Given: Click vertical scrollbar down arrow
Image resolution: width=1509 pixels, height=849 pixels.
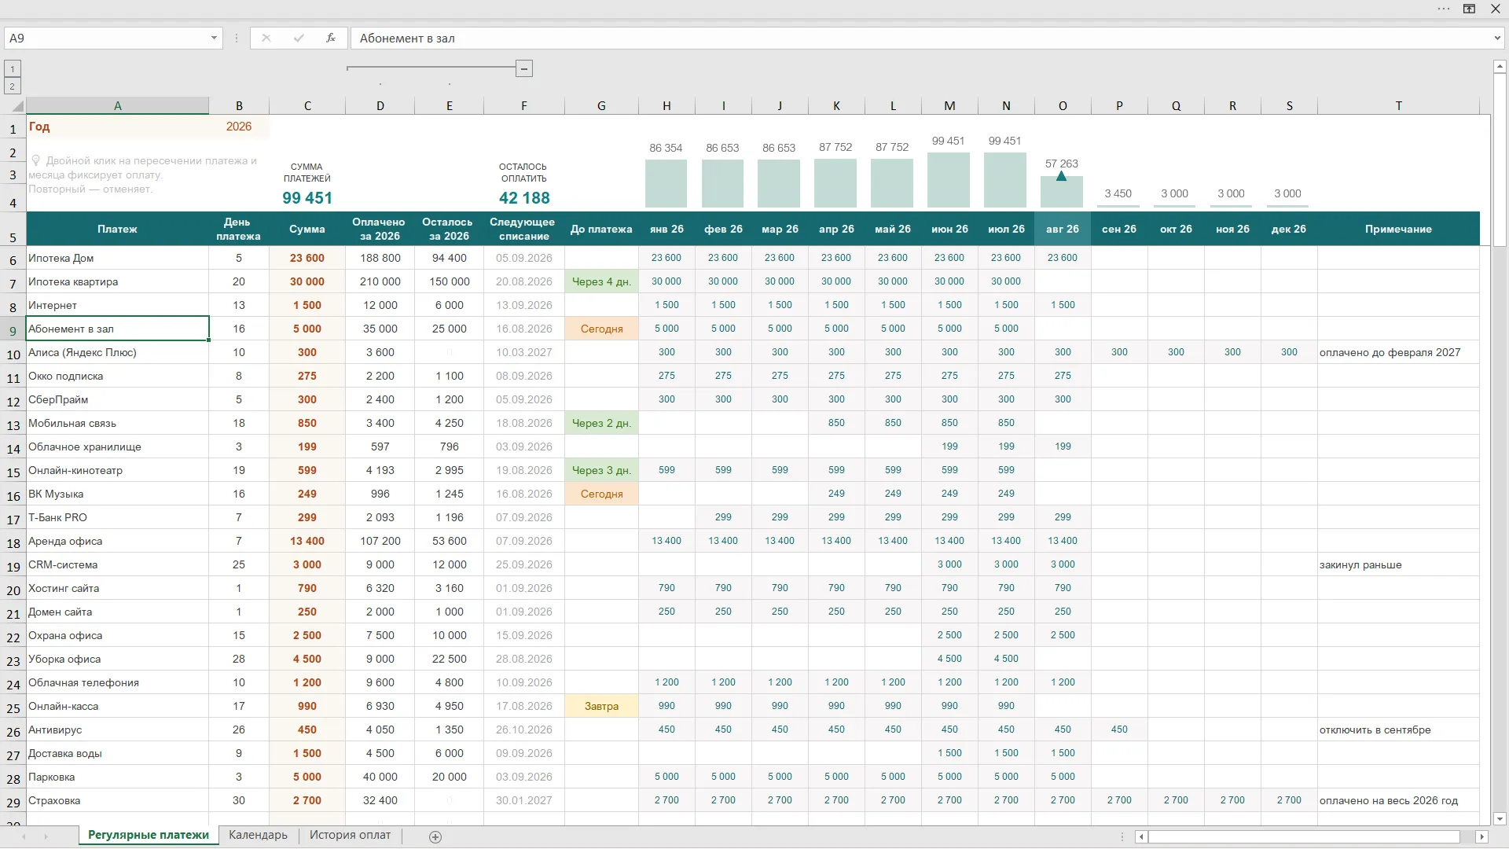Looking at the screenshot, I should click(x=1500, y=818).
